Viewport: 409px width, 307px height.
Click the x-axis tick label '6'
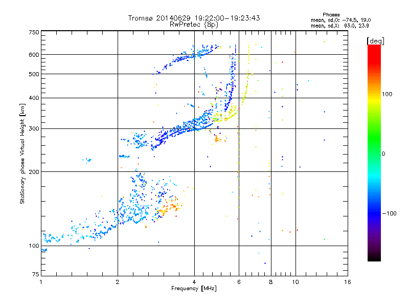click(239, 282)
